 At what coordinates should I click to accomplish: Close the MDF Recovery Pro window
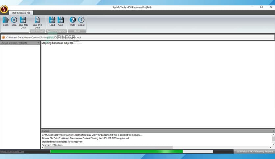click(271, 7)
